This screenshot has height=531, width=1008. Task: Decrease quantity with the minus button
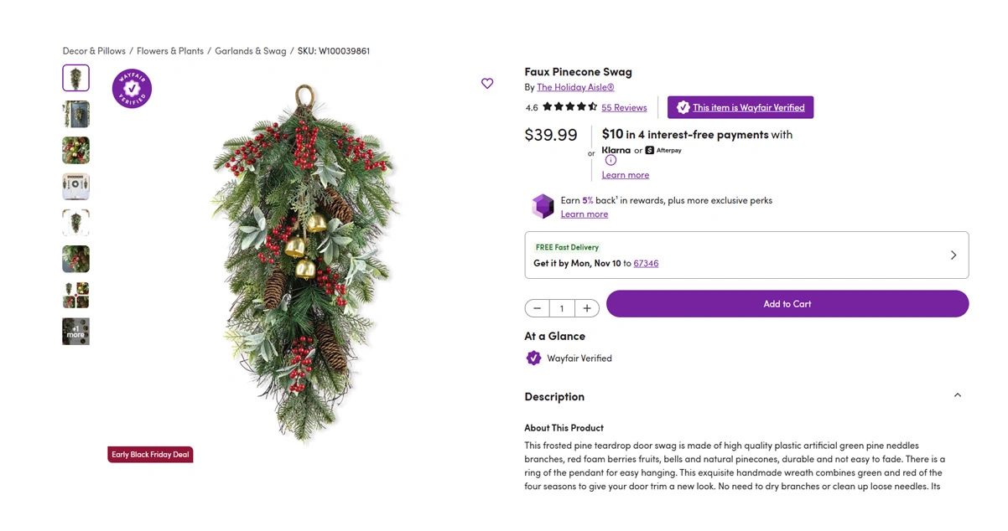tap(538, 308)
